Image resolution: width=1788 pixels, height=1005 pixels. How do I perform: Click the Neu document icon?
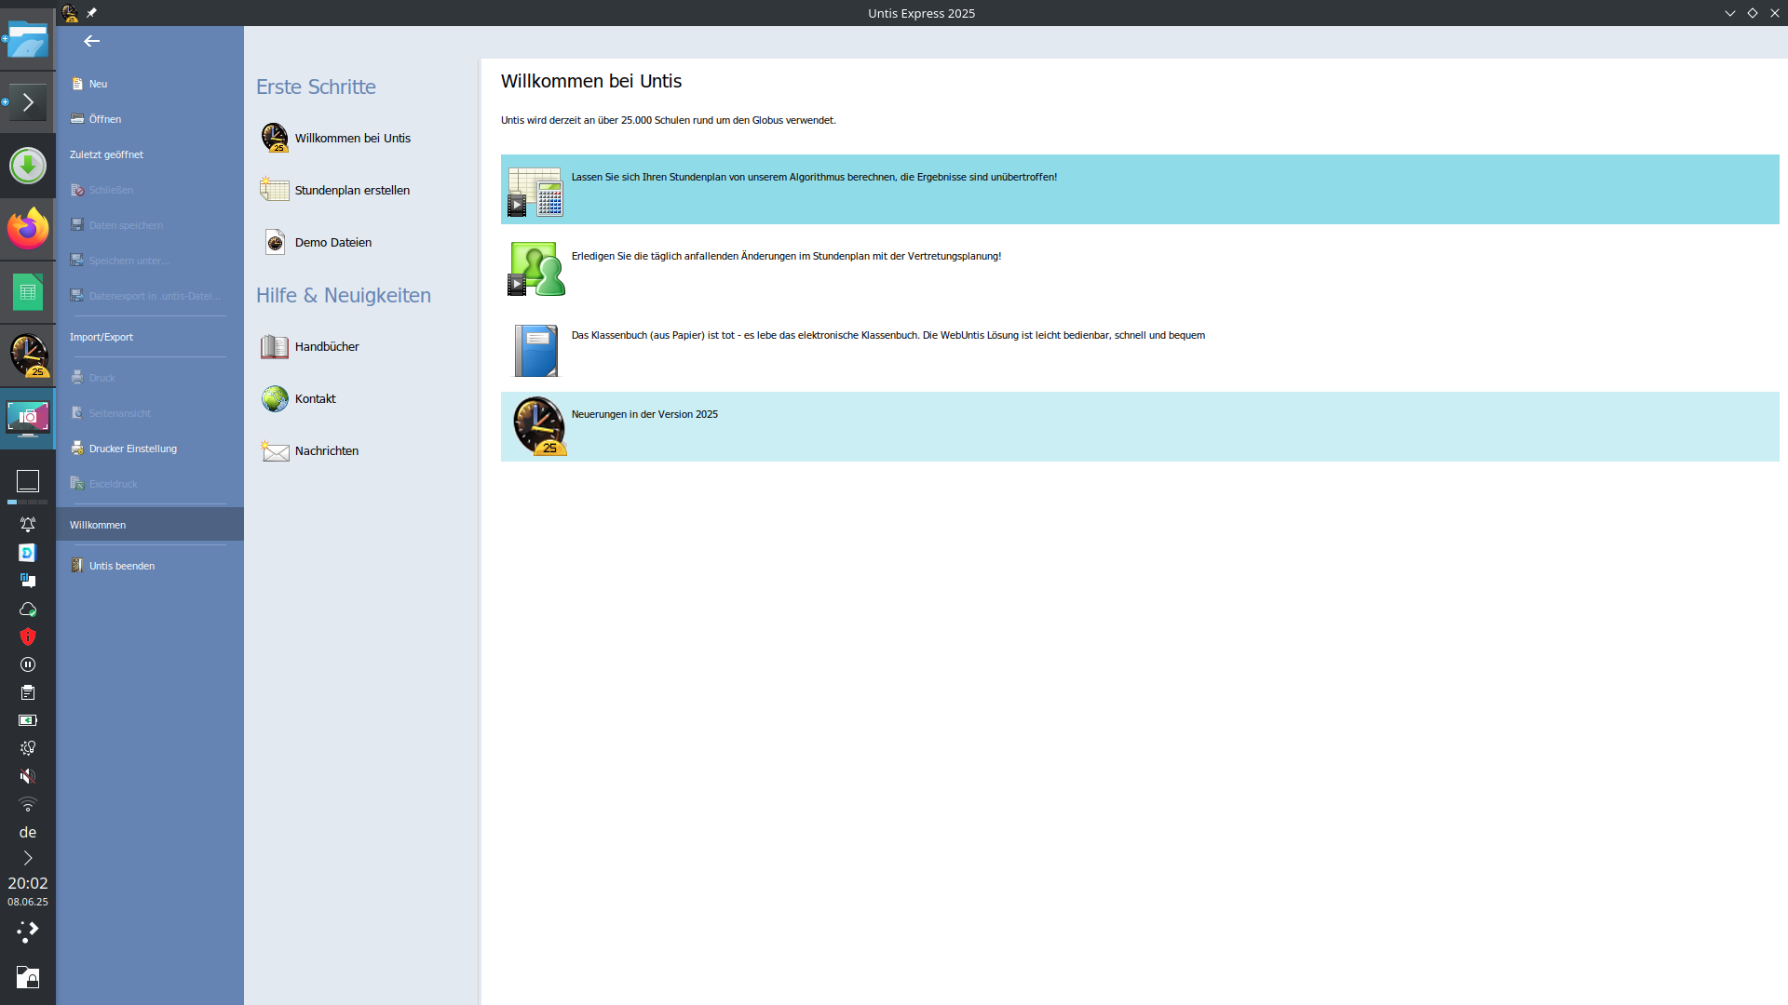tap(77, 84)
